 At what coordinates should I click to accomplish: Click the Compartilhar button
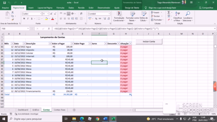[x=206, y=8]
